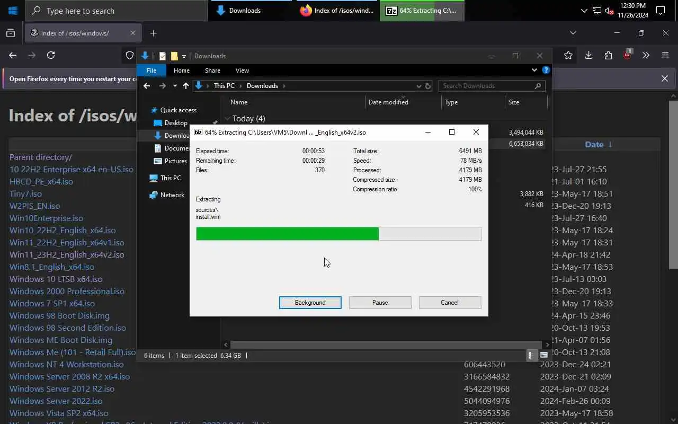Select Desktop in navigation pane
This screenshot has height=424, width=678.
176,123
